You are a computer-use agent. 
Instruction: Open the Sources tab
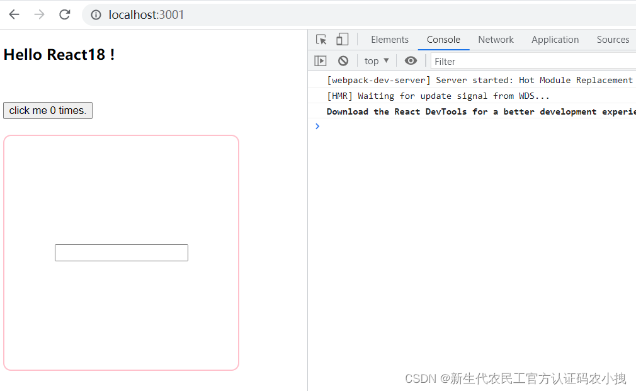tap(613, 39)
